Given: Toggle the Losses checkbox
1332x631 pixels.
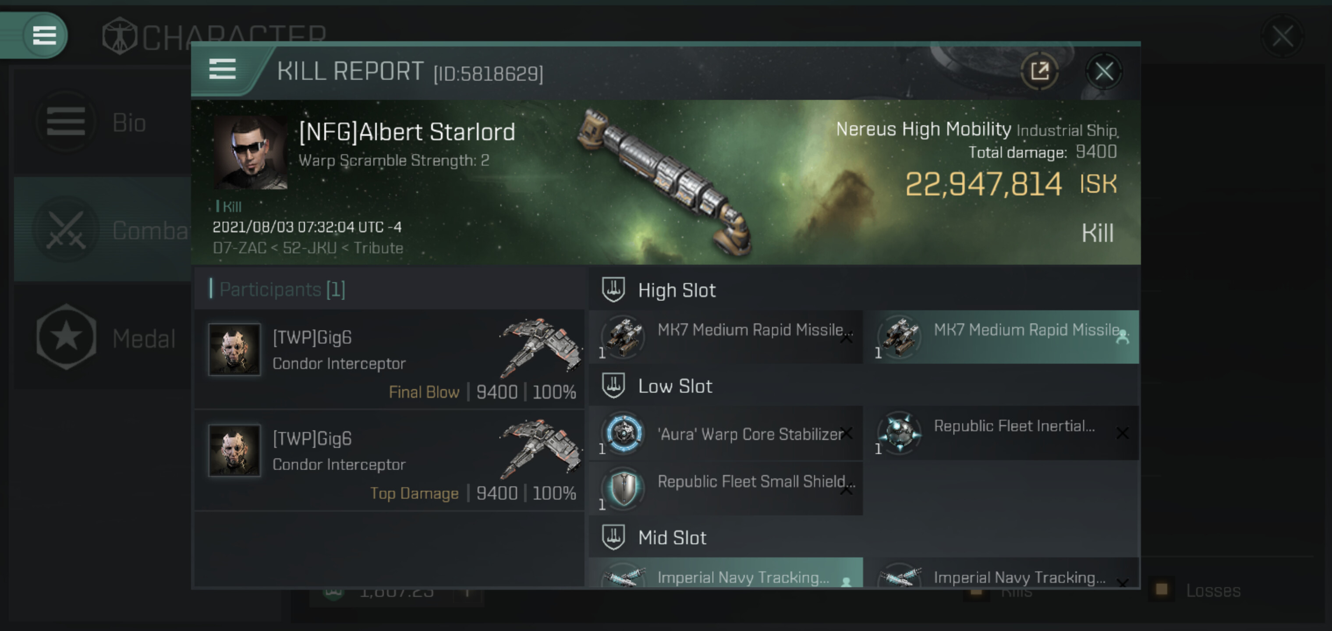Looking at the screenshot, I should 1162,590.
